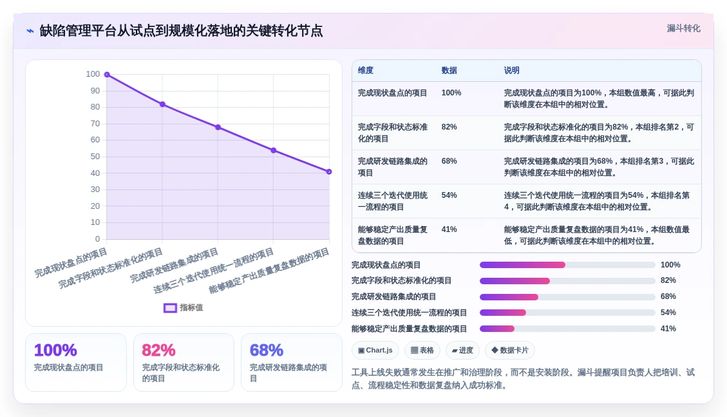Toggle the 指标值 legend swatch
727x417 pixels.
(170, 308)
